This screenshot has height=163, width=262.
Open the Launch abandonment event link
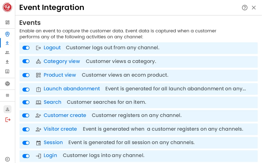tap(72, 89)
